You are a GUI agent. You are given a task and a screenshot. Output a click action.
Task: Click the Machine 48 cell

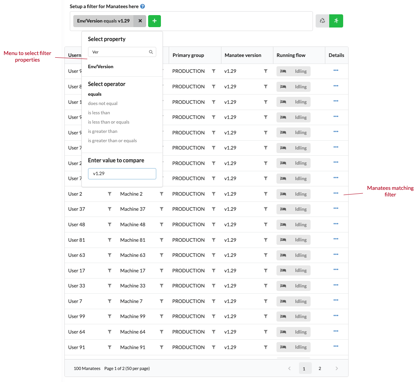133,225
